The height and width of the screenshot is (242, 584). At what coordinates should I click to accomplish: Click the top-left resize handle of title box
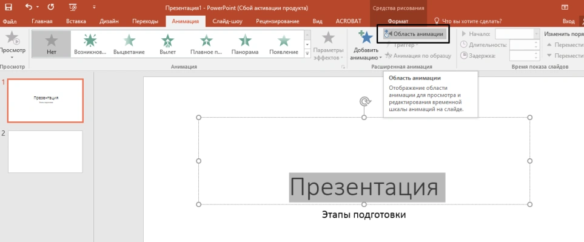pyautogui.click(x=198, y=118)
